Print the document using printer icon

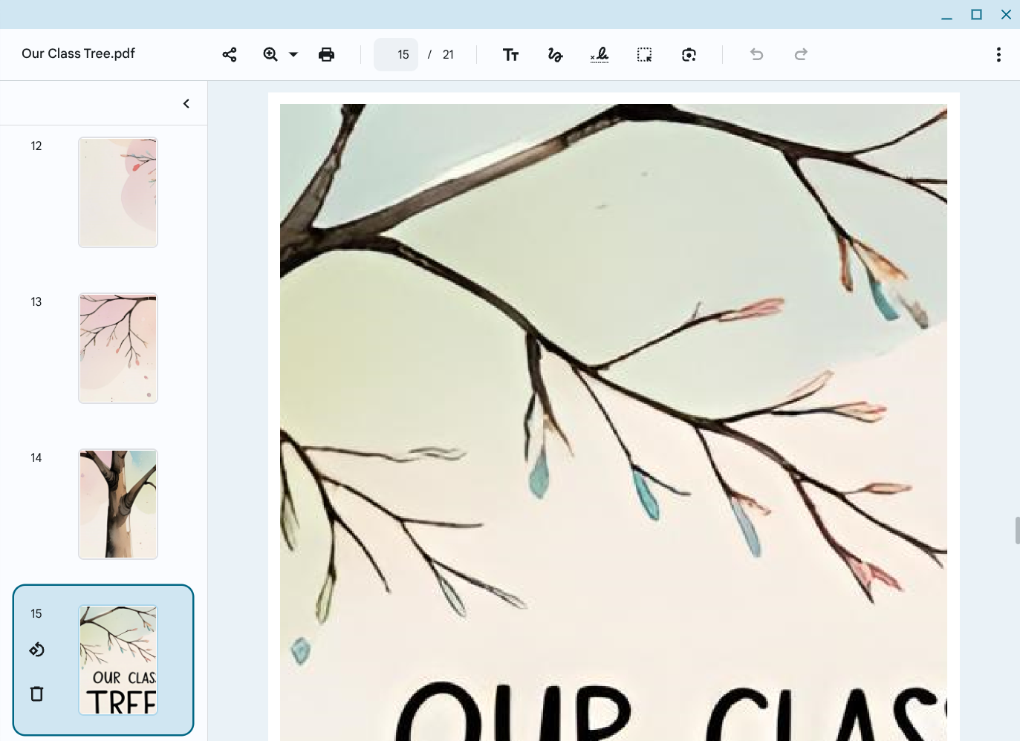326,54
